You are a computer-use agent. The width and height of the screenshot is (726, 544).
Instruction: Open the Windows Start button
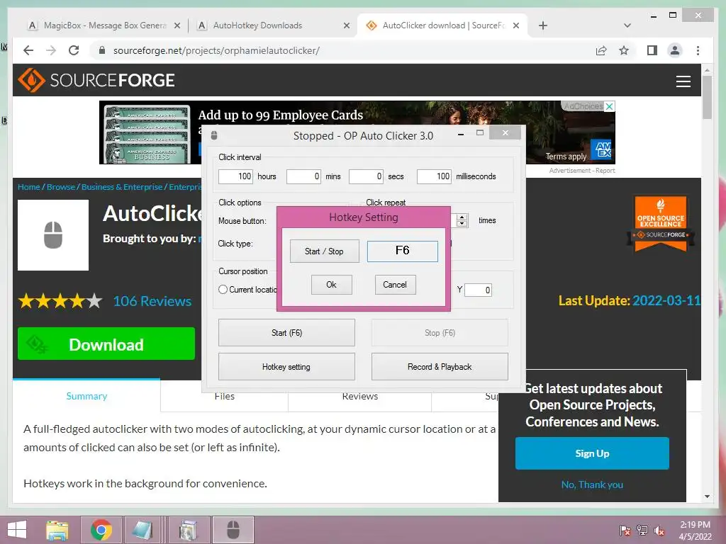17,530
